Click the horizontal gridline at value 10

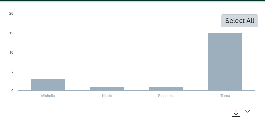(113, 52)
